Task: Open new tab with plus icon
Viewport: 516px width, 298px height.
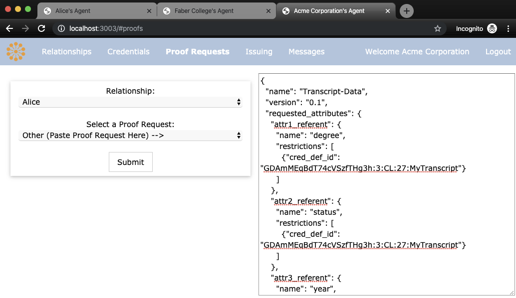Action: tap(406, 11)
